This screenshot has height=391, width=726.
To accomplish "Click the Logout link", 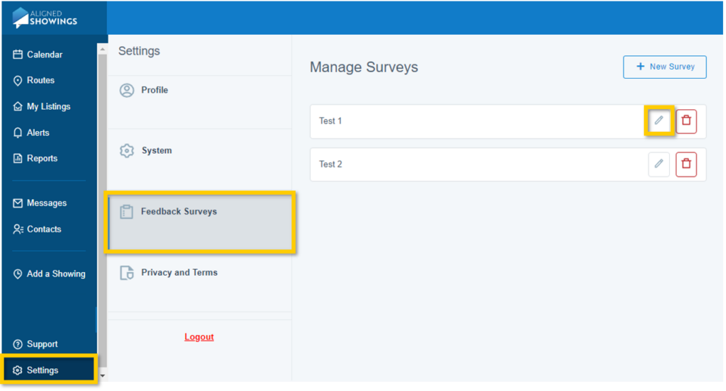I will pyautogui.click(x=199, y=337).
